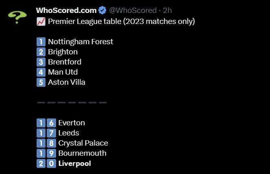The height and width of the screenshot is (174, 270).
Task: Open the 2h tweet timestamp
Action: pos(168,11)
